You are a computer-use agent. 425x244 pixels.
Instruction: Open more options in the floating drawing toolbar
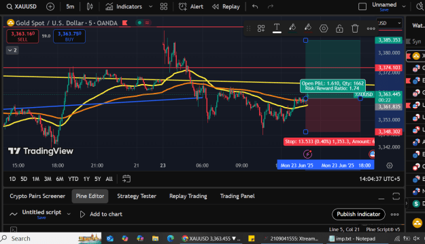(x=371, y=28)
